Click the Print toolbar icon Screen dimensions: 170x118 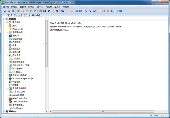coord(9,11)
